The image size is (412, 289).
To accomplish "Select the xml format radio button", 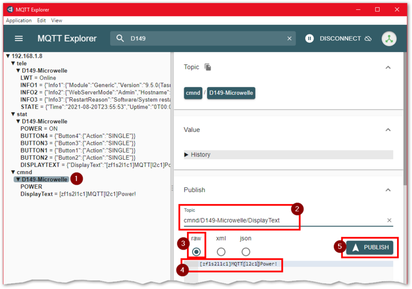I will point(221,251).
